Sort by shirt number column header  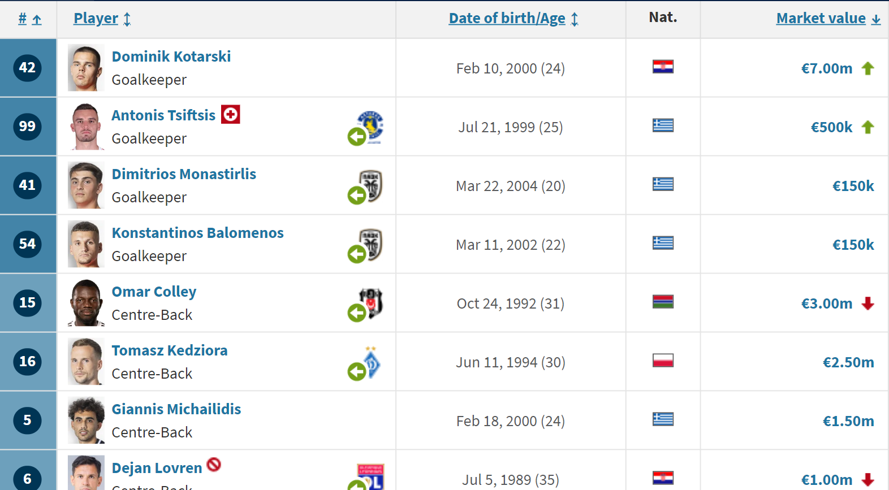23,19
